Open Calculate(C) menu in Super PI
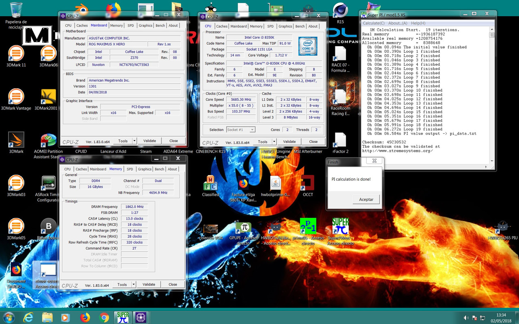 click(373, 23)
